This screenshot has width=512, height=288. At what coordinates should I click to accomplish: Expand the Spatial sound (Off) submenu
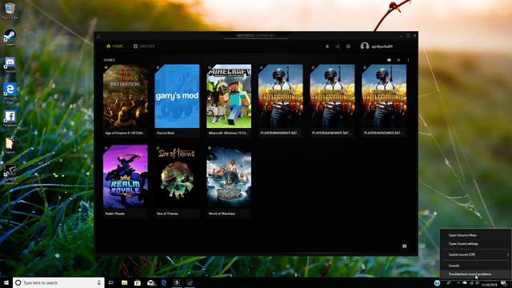coord(475,254)
